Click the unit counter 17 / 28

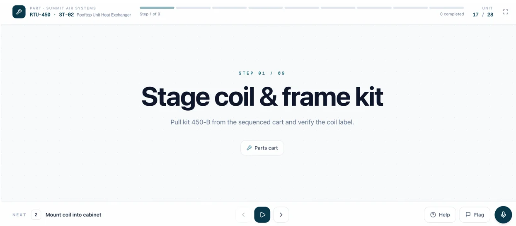483,15
